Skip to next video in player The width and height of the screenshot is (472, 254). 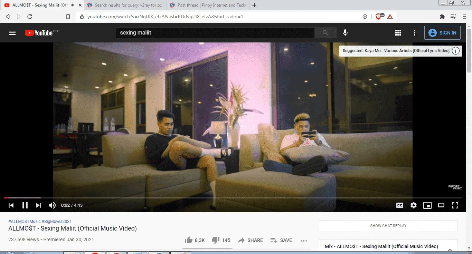(39, 205)
